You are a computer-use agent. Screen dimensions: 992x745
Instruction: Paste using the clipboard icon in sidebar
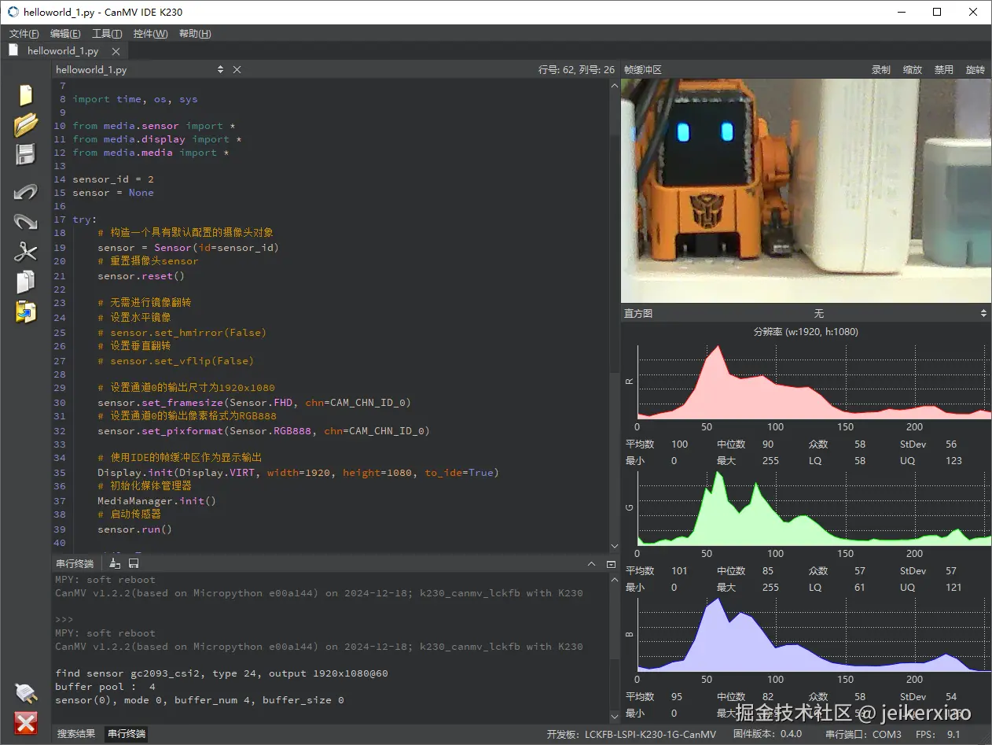(26, 312)
